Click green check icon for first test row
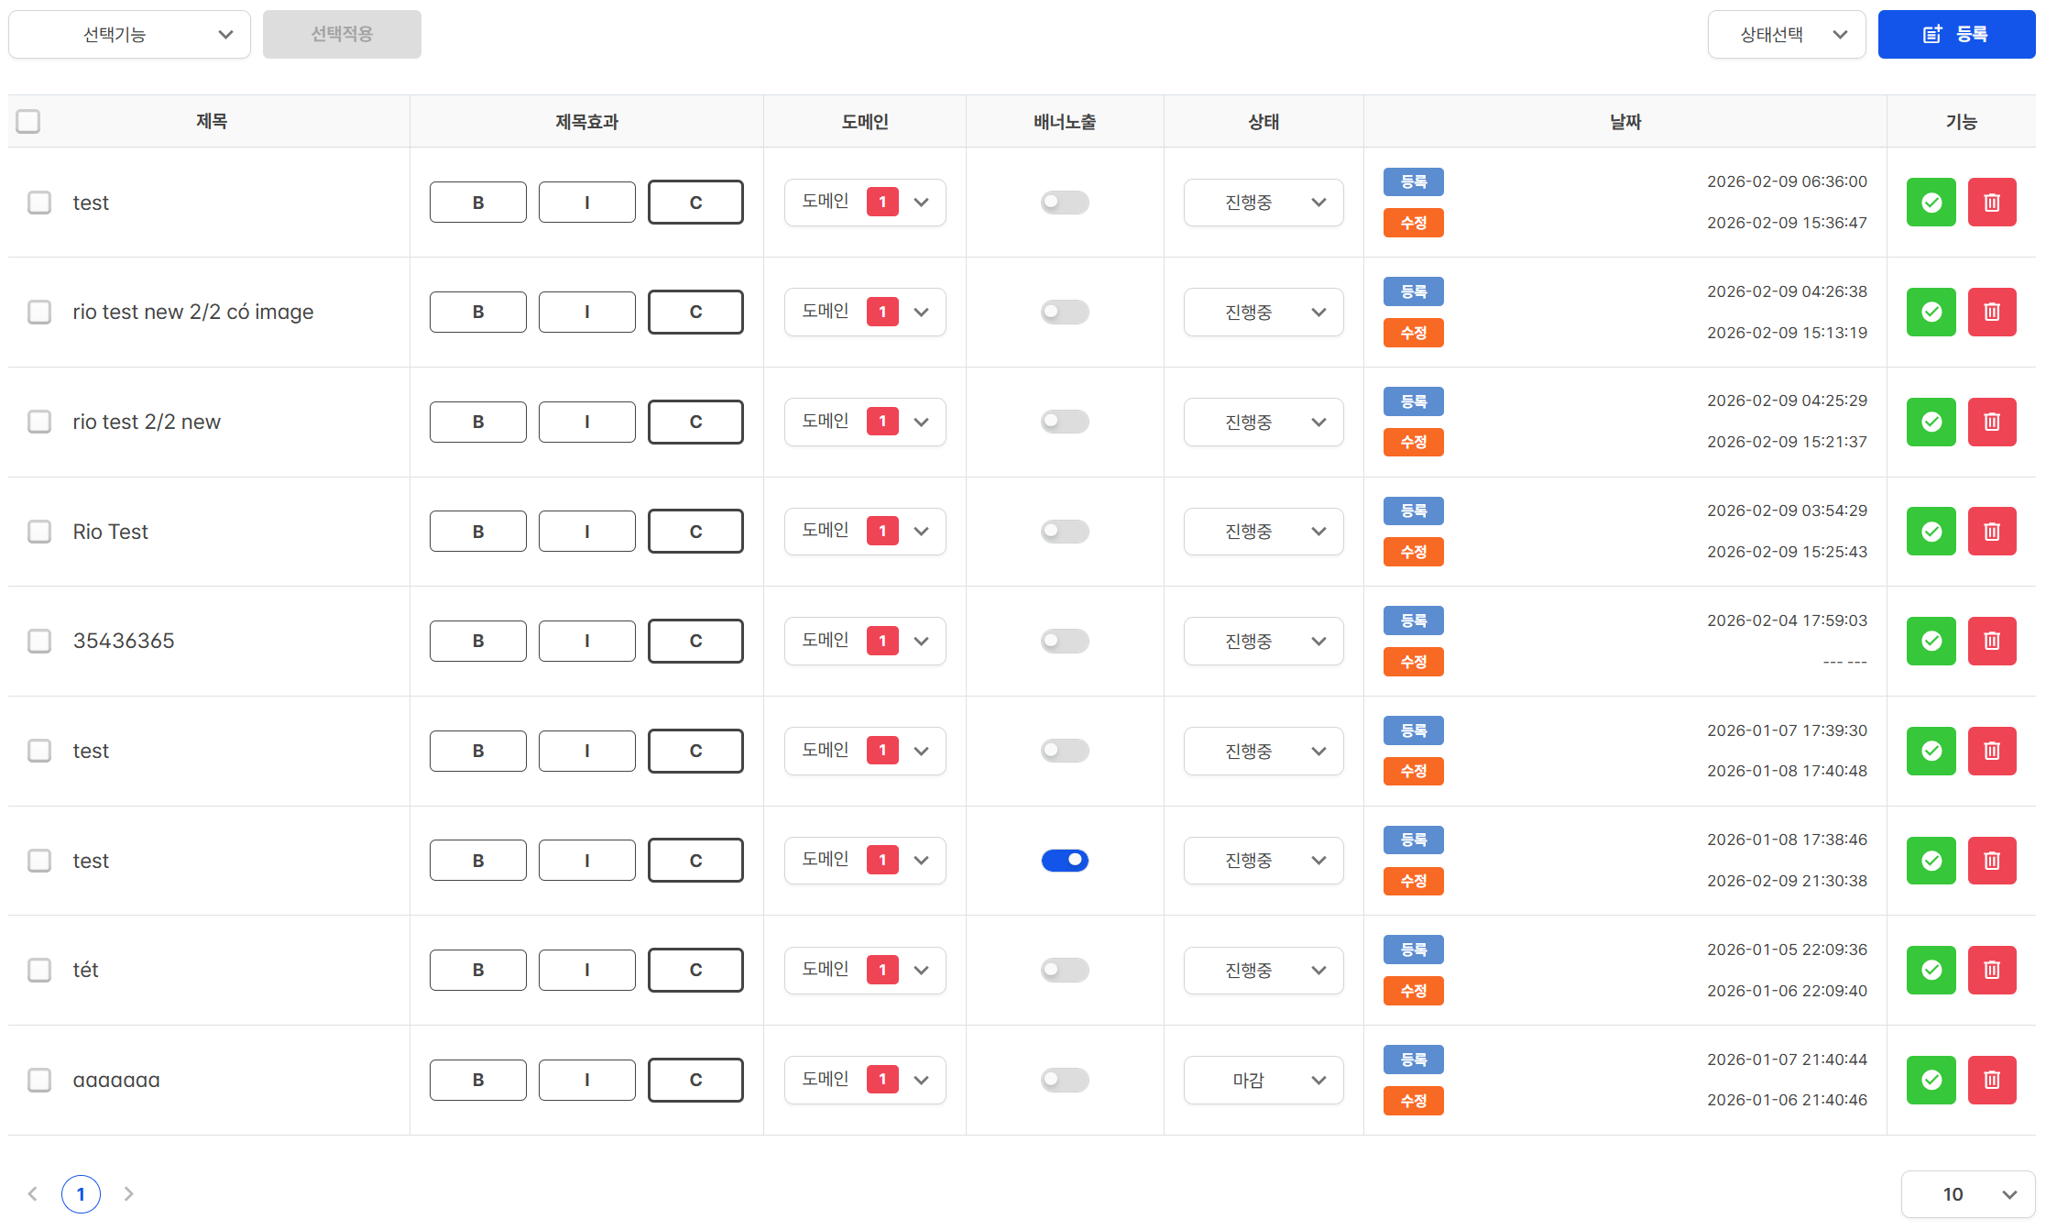 tap(1931, 203)
